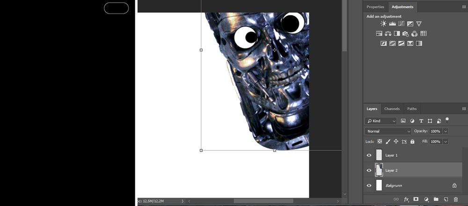Select the Layers tab
This screenshot has height=206, width=468.
coord(372,109)
